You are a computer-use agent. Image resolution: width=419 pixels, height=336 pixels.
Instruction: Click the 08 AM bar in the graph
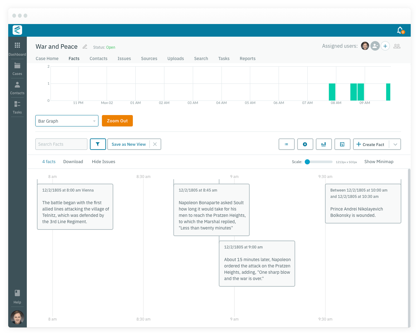tap(332, 92)
